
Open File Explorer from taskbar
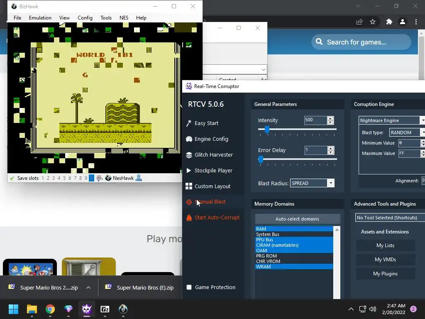[x=32, y=309]
